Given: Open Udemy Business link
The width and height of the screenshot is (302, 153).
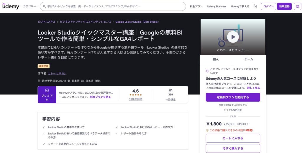Looking at the screenshot, I should [x=217, y=6].
